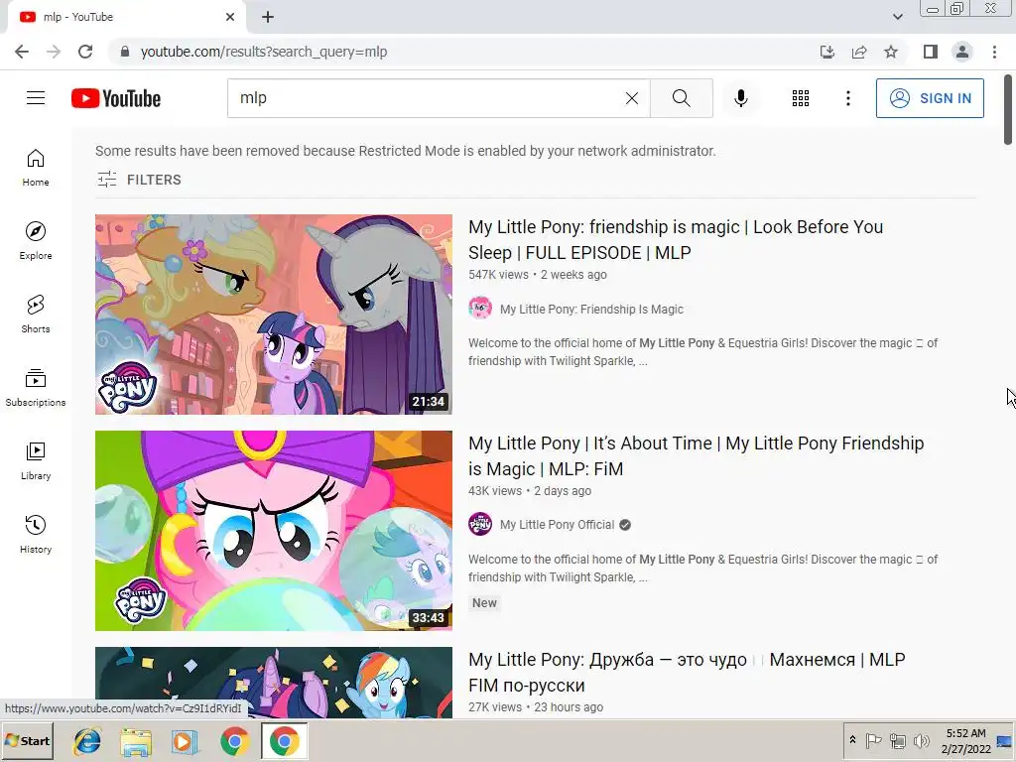Expand the FILTERS options
The image size is (1016, 762).
tap(139, 180)
